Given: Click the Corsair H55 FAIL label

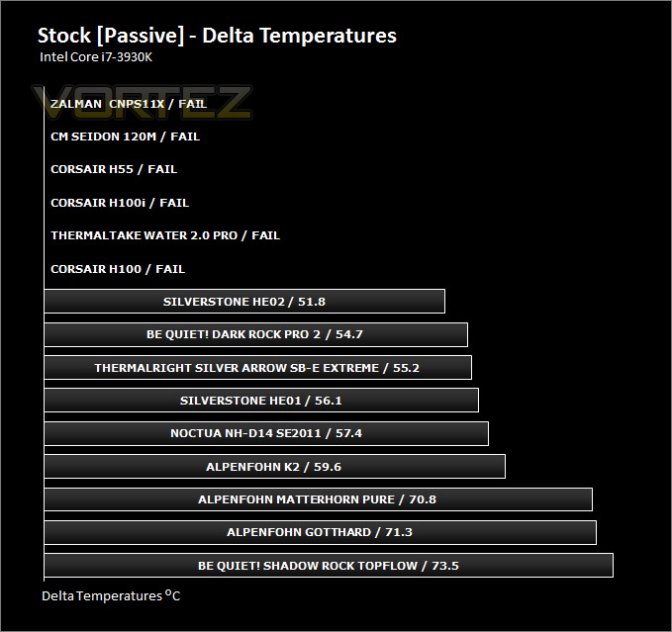Looking at the screenshot, I should point(114,169).
